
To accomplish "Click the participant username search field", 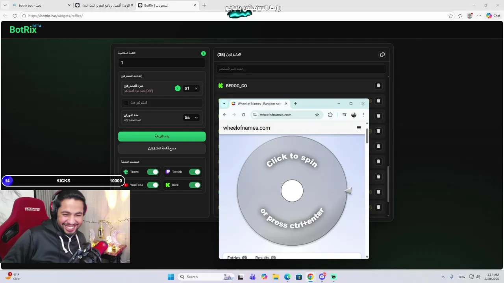I will click(301, 69).
